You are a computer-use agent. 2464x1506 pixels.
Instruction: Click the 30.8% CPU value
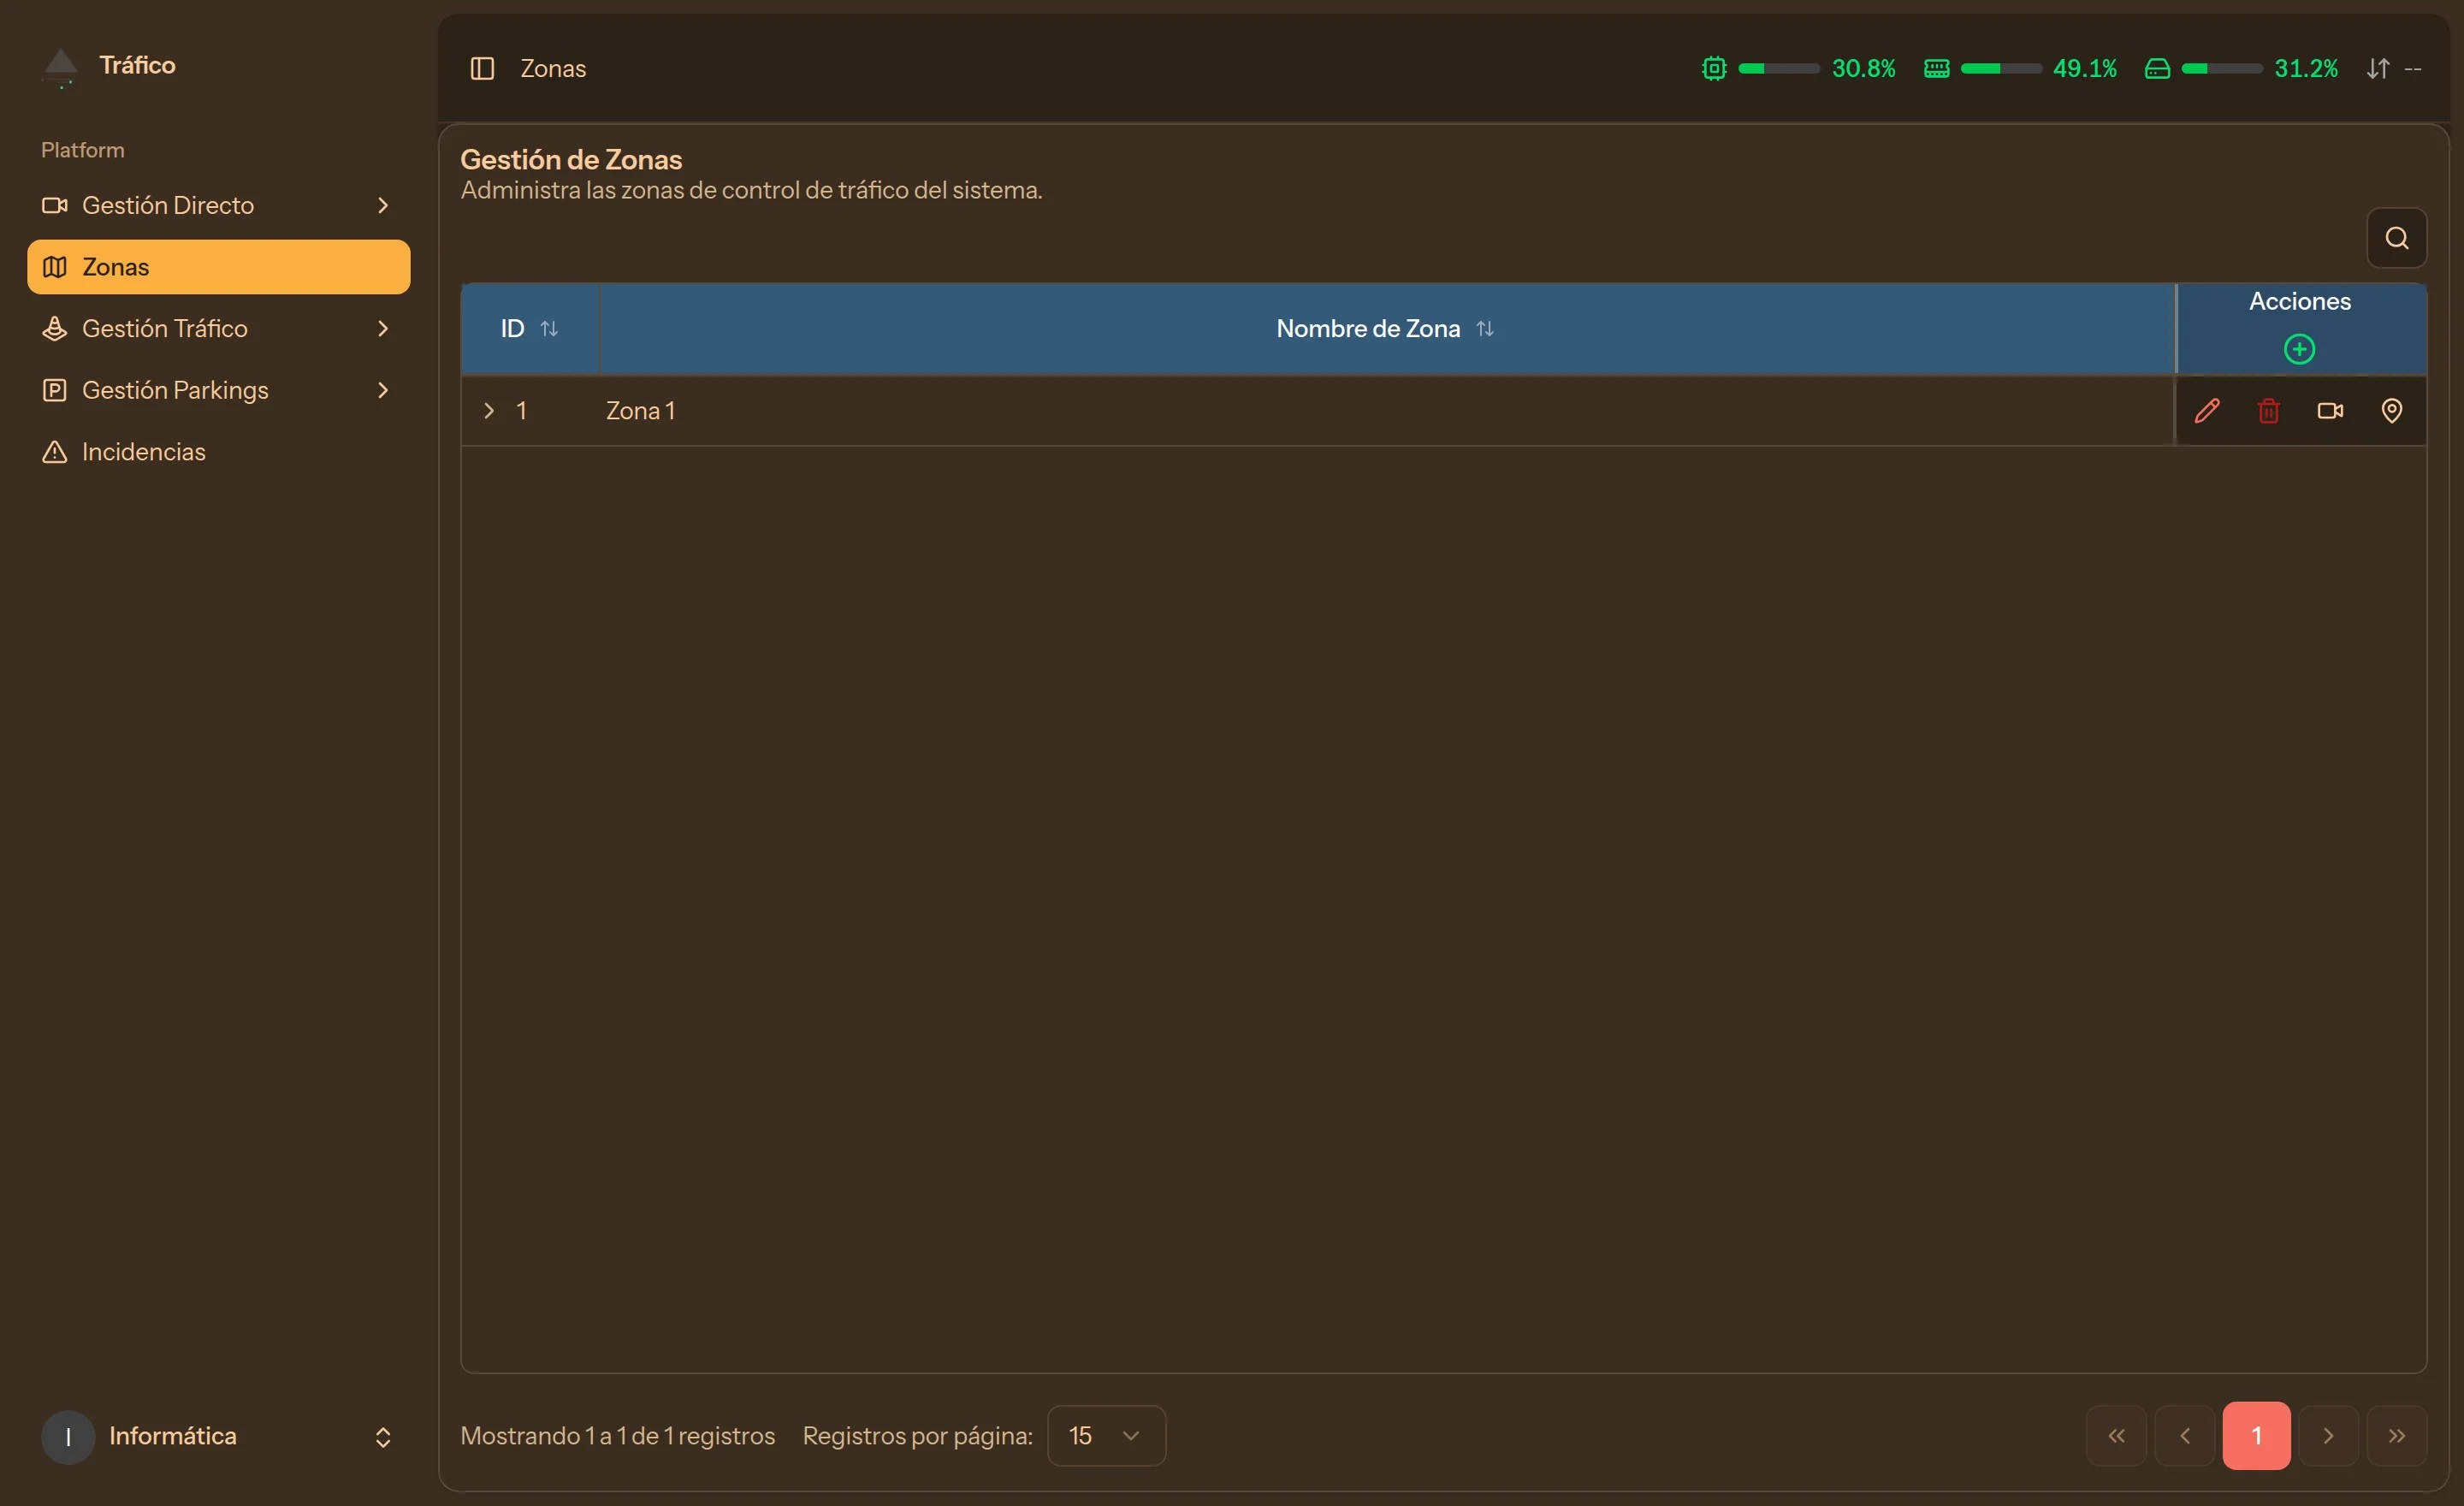coord(1863,68)
